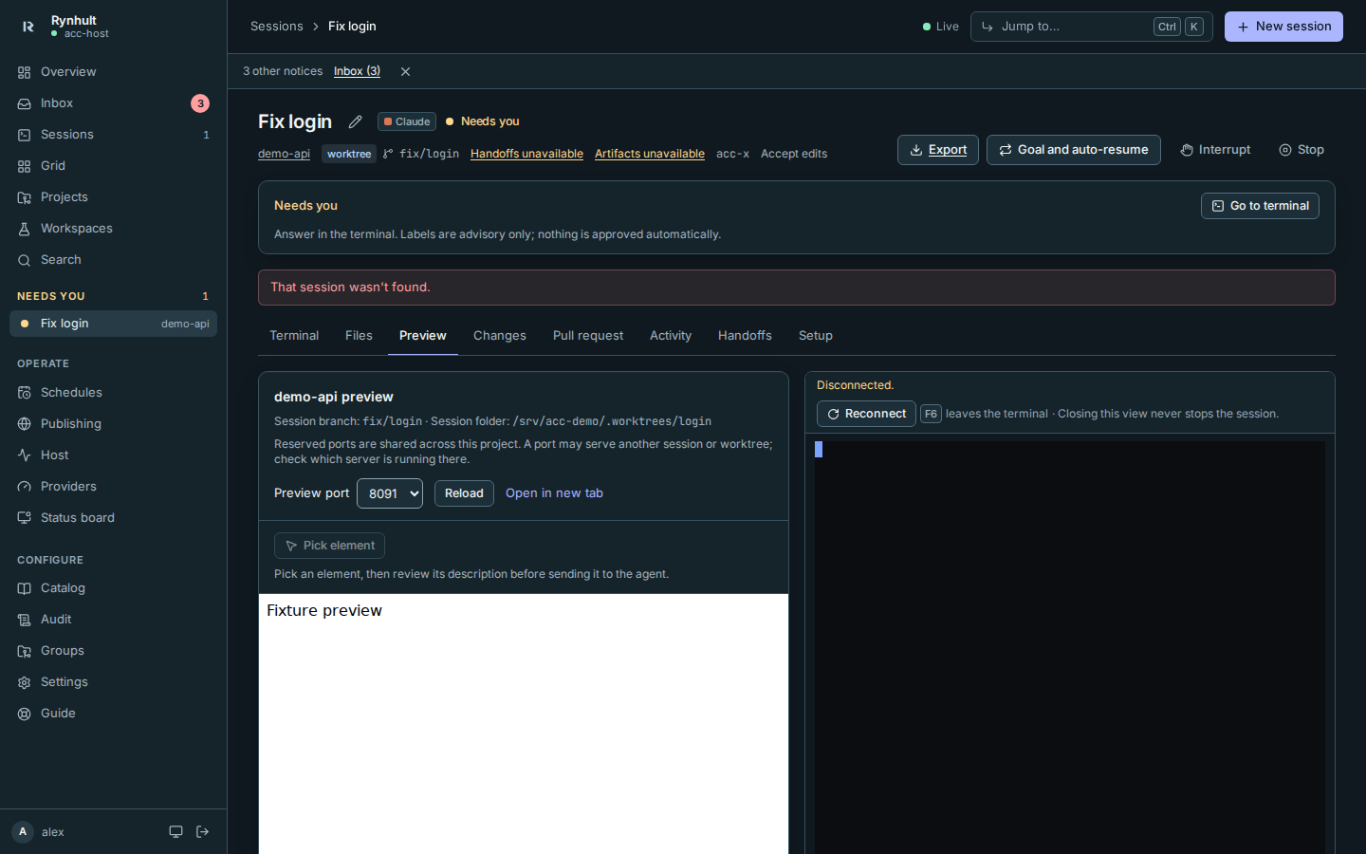Open the Guide page
1366x854 pixels.
tap(113, 714)
